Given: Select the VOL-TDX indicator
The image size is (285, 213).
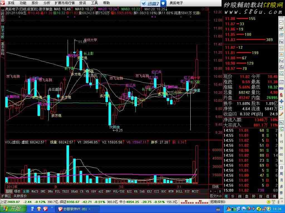Looking at the screenshot, I should (x=119, y=191).
